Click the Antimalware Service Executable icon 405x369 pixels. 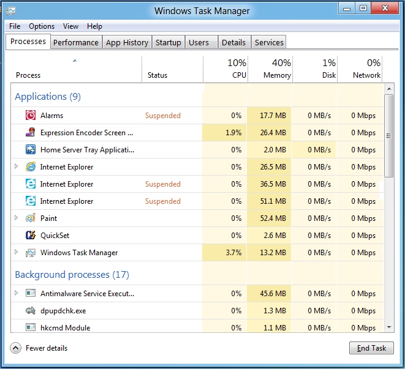[x=31, y=293]
